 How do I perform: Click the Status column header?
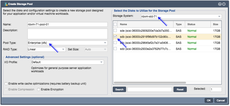[x=198, y=24]
